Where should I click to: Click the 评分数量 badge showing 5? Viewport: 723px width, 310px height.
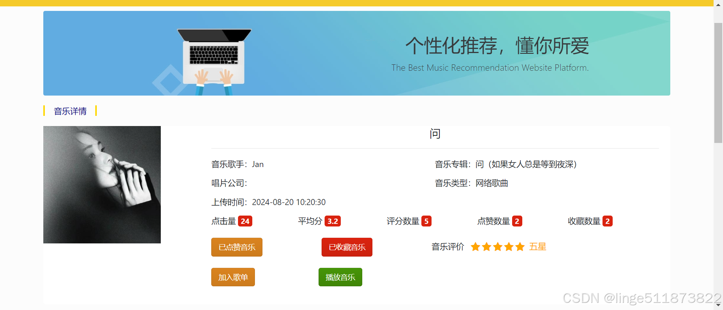click(426, 221)
